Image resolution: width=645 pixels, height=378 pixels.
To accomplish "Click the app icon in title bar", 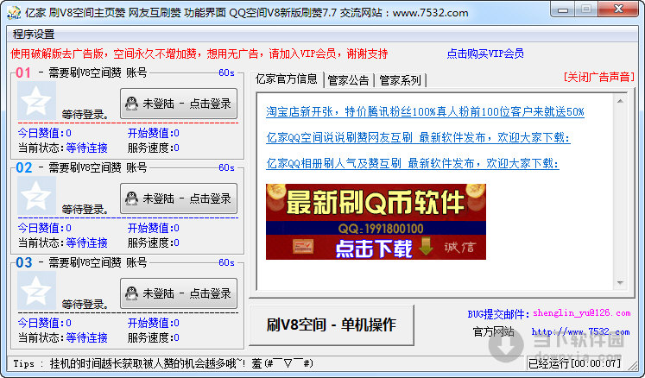I will 14,13.
